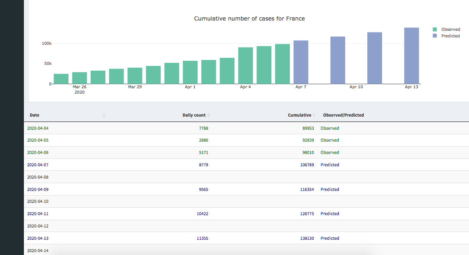The image size is (469, 255).
Task: Click daily count value 2886
Action: [x=203, y=140]
